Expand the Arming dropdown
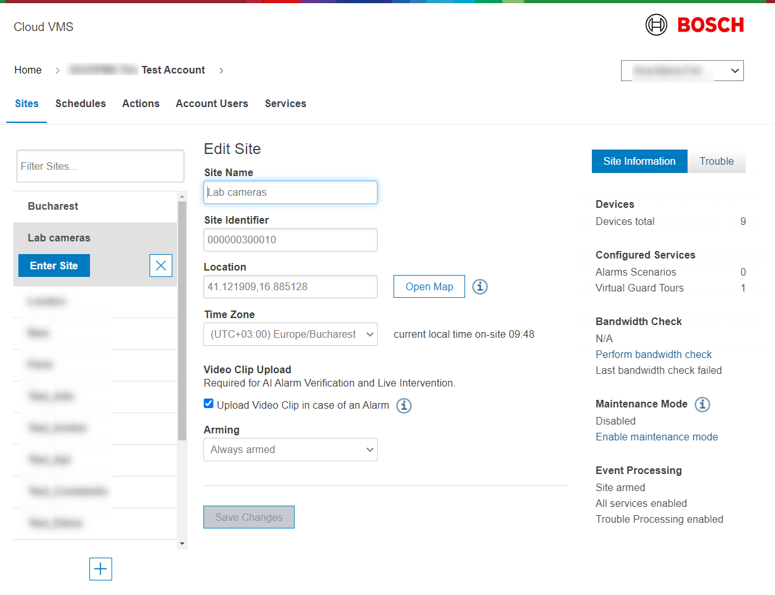The height and width of the screenshot is (595, 775). click(290, 450)
